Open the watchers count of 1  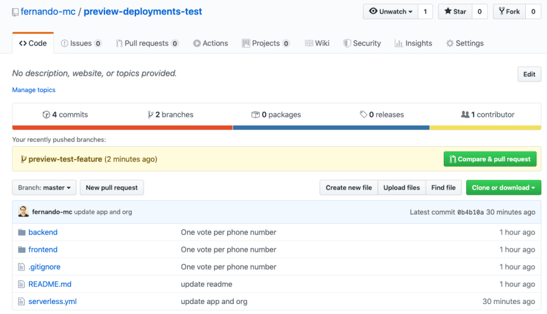(425, 12)
